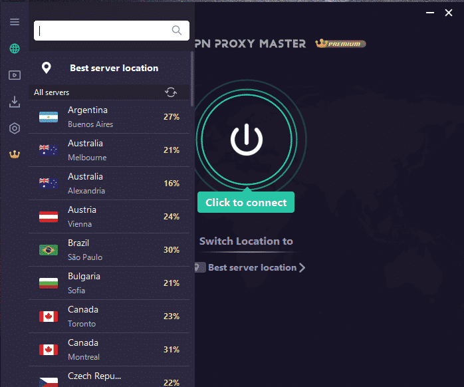Click the 31% load value

coord(172,349)
